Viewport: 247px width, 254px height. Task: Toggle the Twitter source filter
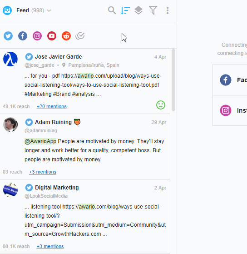(x=8, y=36)
